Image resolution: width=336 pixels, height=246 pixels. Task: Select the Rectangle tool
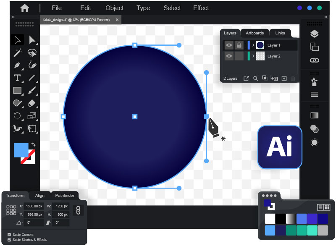click(x=17, y=90)
